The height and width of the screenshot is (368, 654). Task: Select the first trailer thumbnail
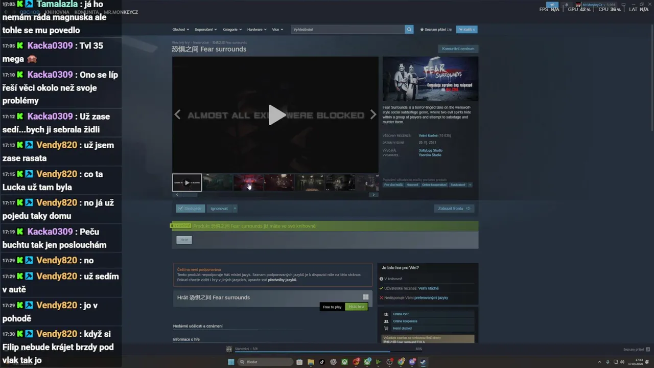(x=187, y=182)
